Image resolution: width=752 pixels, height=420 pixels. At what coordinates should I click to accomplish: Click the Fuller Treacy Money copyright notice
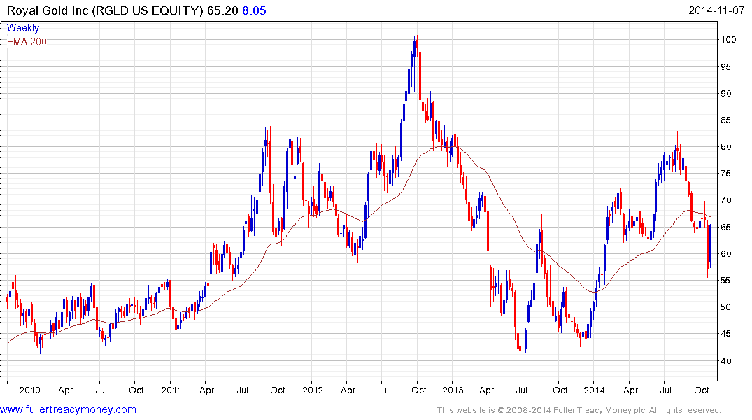(579, 410)
